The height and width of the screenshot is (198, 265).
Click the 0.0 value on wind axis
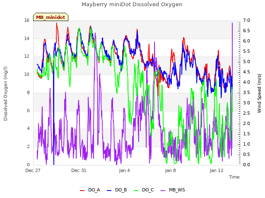(x=246, y=165)
